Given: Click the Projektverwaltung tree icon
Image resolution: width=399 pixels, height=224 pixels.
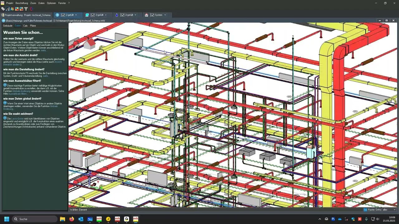Looking at the screenshot, I should coord(3,15).
